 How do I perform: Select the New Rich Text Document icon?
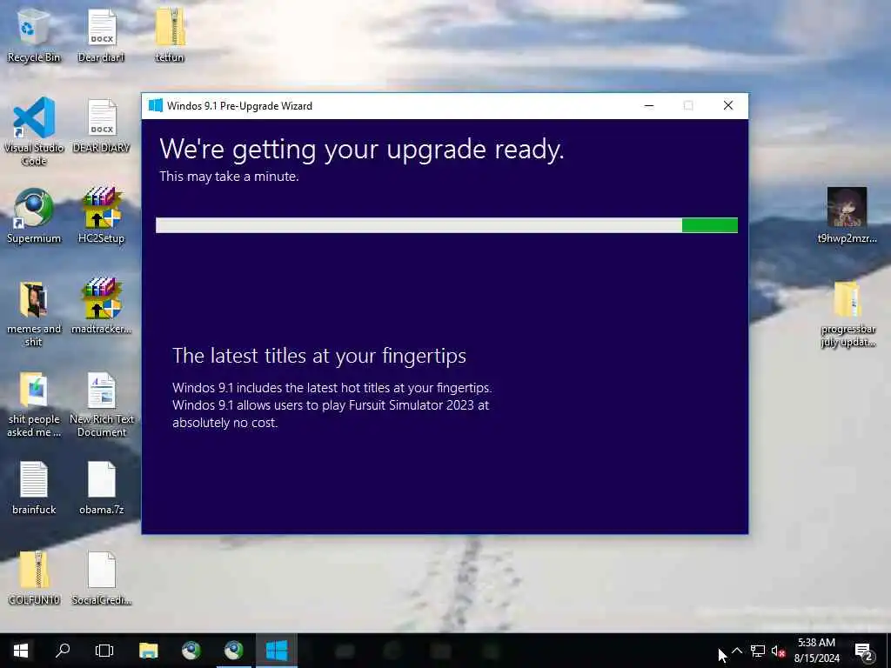tap(101, 404)
